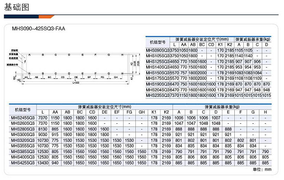Click the 基础图 heading title
Viewport: 284px width, 180px height.
point(17,8)
